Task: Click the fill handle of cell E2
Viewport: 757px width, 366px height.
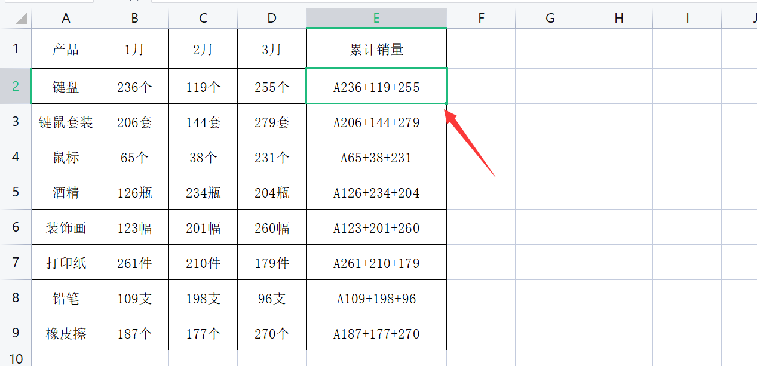Action: tap(446, 103)
